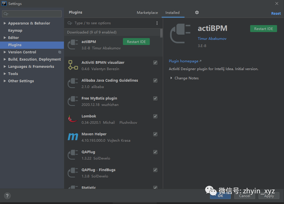Viewport: 284px width, 204px height.
Task: Select the Activiti BPMN visualizer name
Action: click(103, 63)
